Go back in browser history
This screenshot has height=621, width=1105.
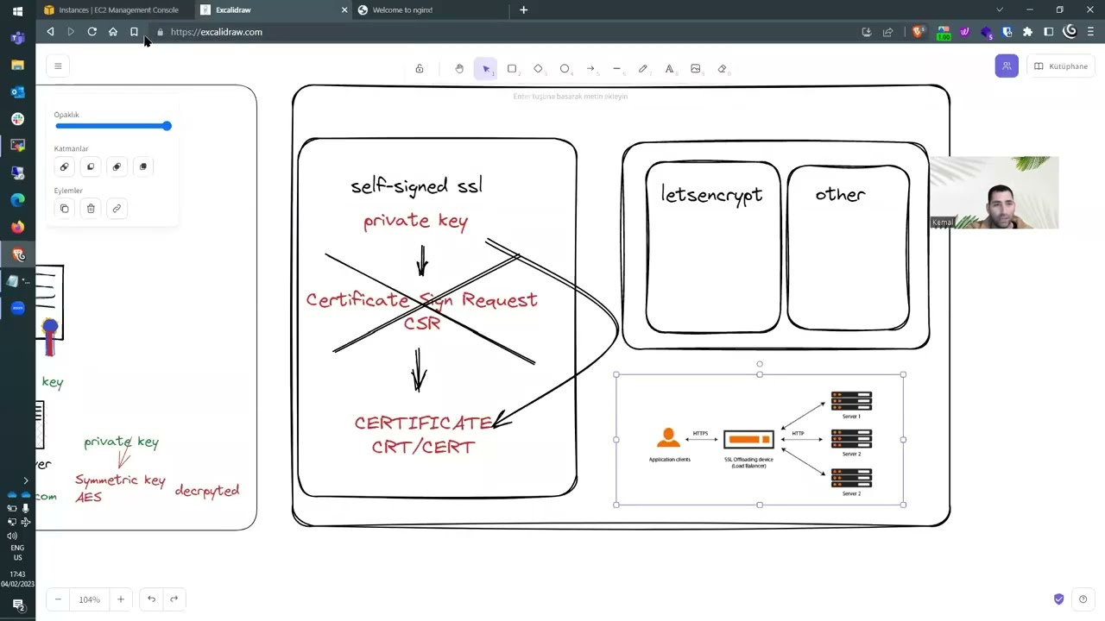coord(50,32)
